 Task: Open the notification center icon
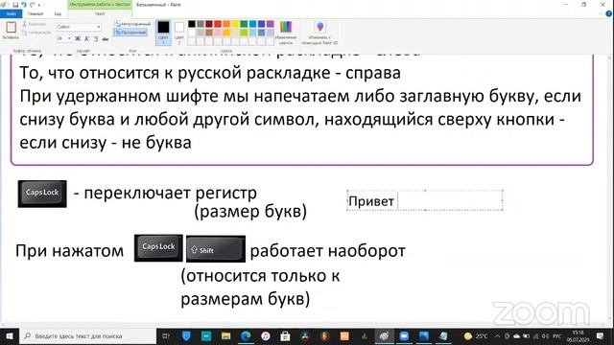(x=601, y=336)
